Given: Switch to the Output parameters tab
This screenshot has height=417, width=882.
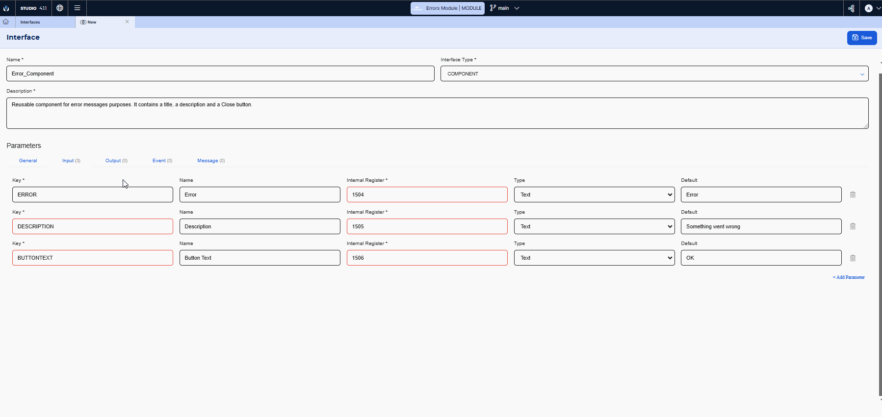Looking at the screenshot, I should 116,161.
